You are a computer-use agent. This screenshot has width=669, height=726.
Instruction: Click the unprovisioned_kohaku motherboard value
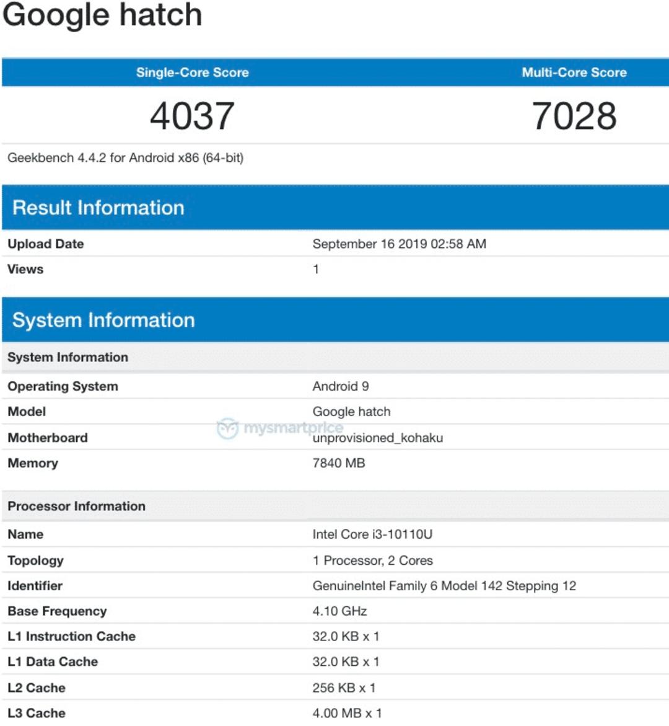click(x=378, y=438)
